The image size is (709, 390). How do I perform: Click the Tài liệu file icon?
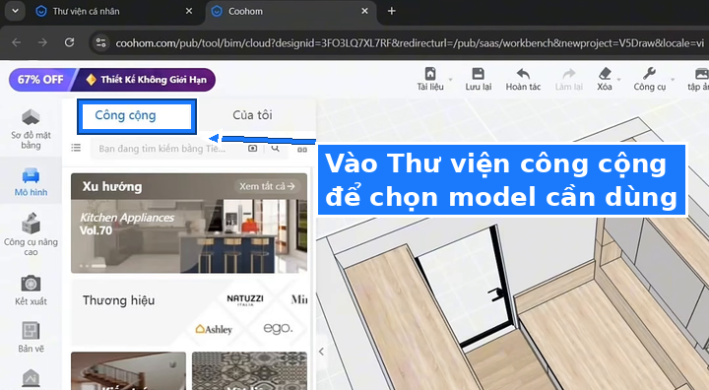(x=430, y=73)
